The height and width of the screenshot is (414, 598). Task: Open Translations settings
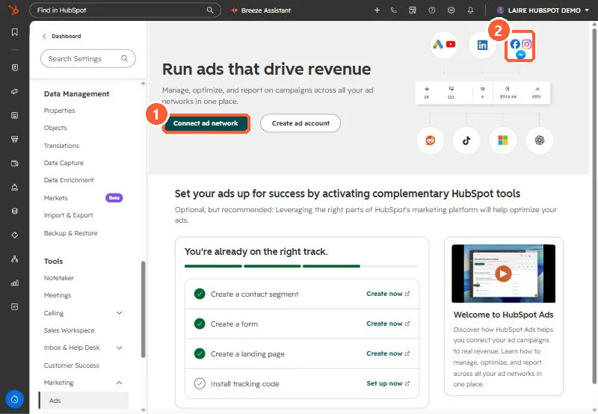tap(61, 146)
